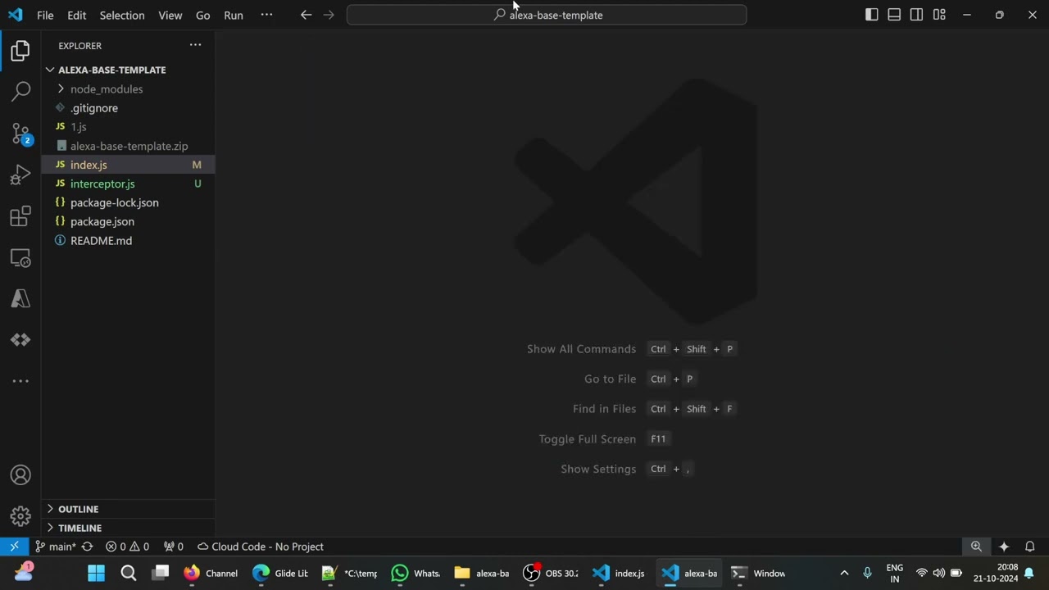The image size is (1049, 590).
Task: Show the Explorer view icon
Action: pos(20,51)
